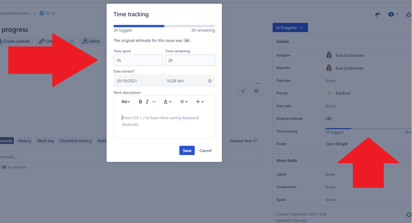Switch to the Work log tab
Screen dimensions: 412x223
tap(45, 141)
